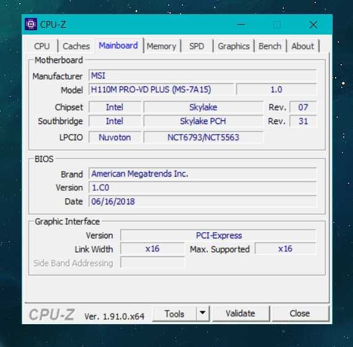Screen dimensions: 353x347
Task: Click the Close button at bottom
Action: pos(300,314)
